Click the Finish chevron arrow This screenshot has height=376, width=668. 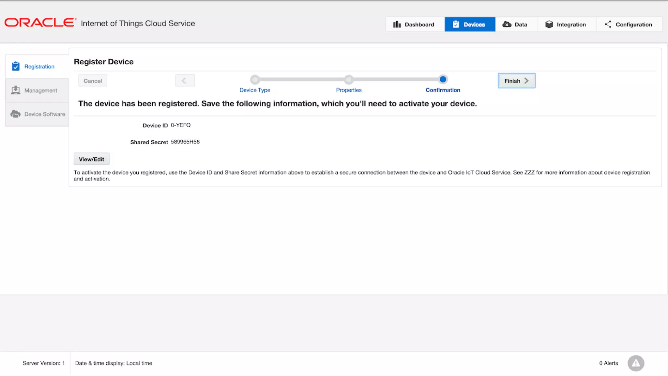coord(526,81)
